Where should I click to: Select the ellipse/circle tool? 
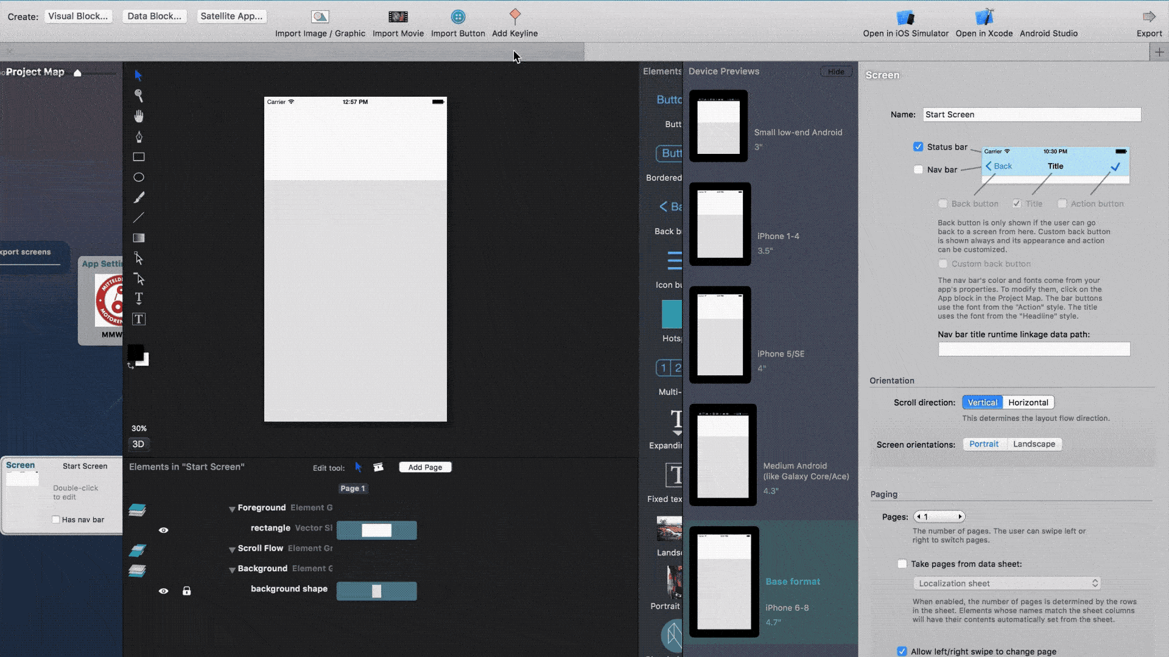138,176
